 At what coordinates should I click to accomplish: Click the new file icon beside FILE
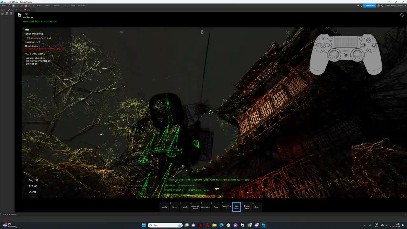9,6
